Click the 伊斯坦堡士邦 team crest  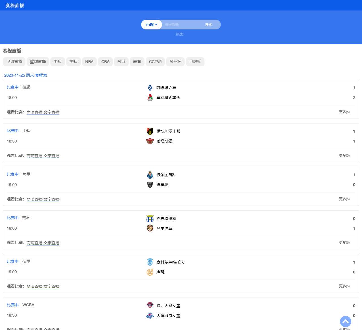(x=150, y=131)
